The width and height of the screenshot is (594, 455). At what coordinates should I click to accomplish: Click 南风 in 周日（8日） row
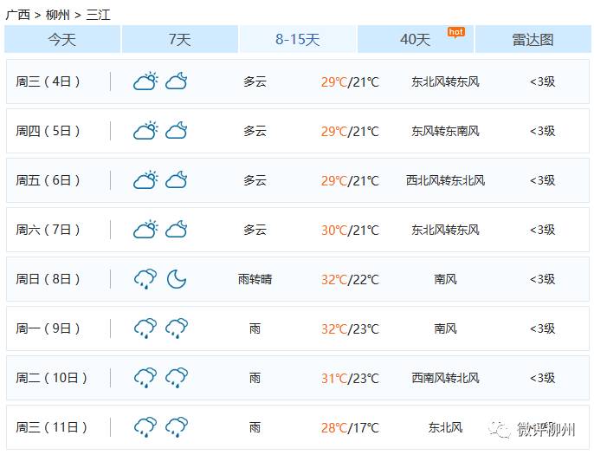[x=445, y=279]
